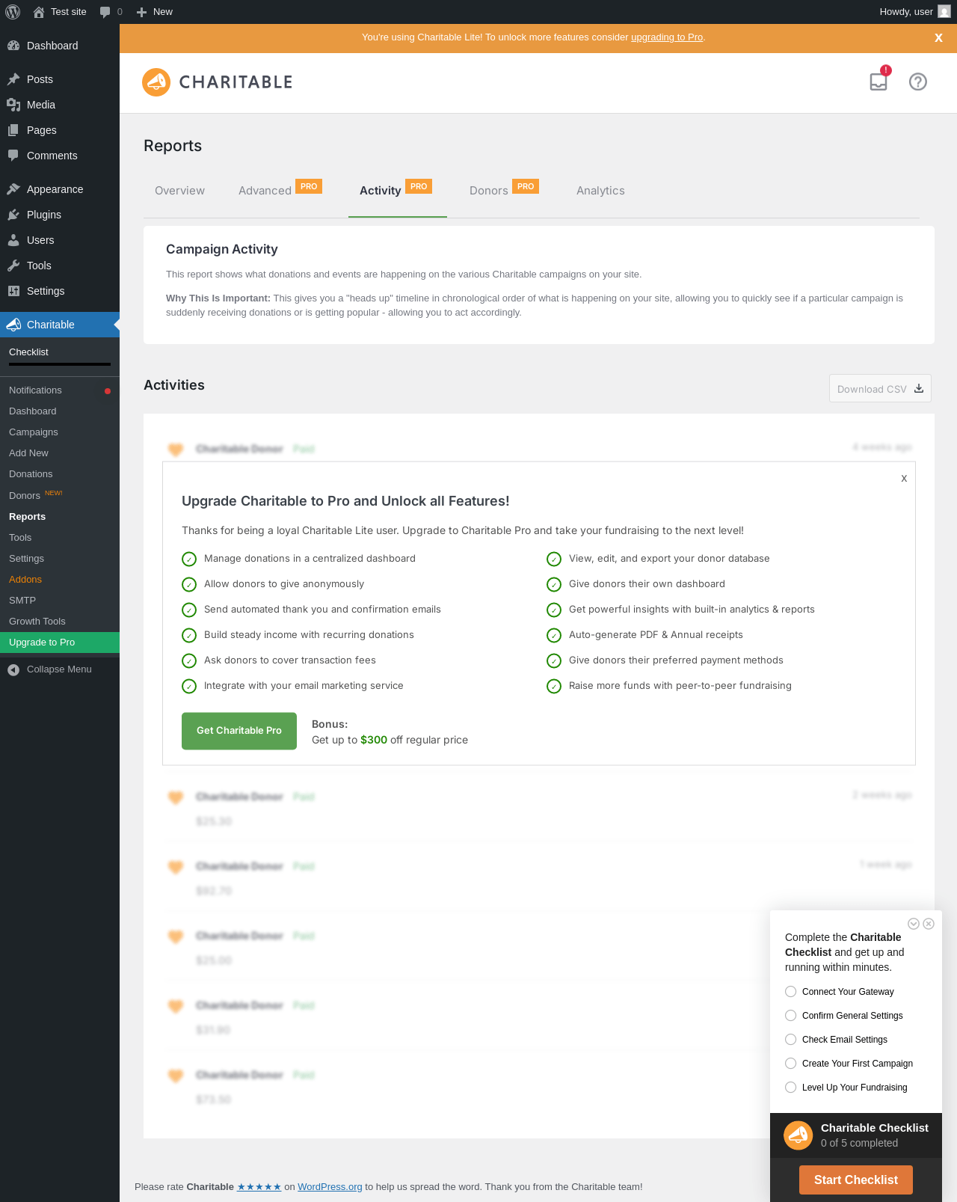Switch to the Advanced PRO tab
957x1202 pixels.
click(x=280, y=191)
